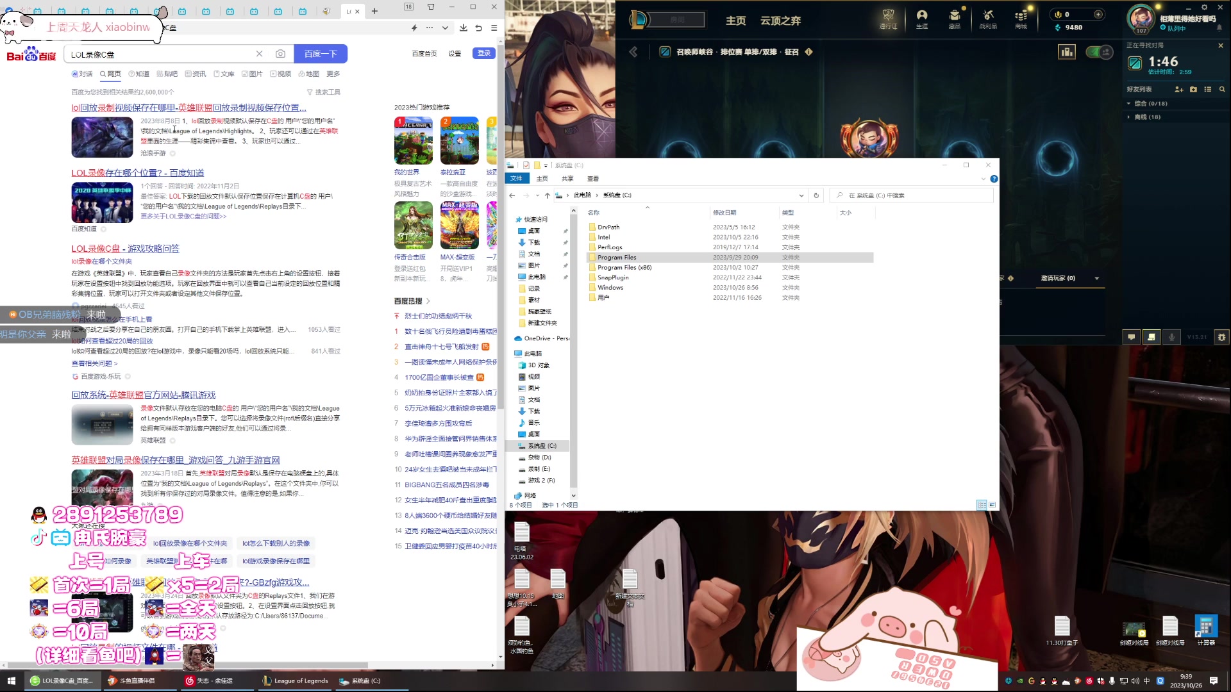This screenshot has width=1231, height=692.
Task: Open the Windows Start button
Action: pos(11,680)
